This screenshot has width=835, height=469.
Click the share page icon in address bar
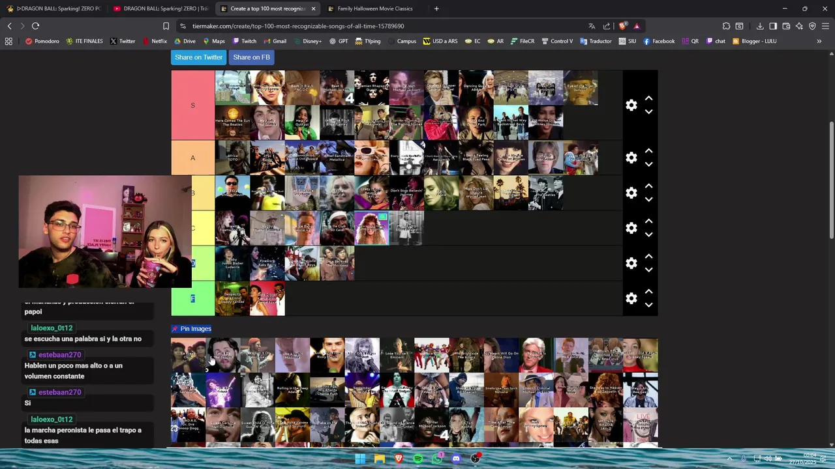[607, 26]
